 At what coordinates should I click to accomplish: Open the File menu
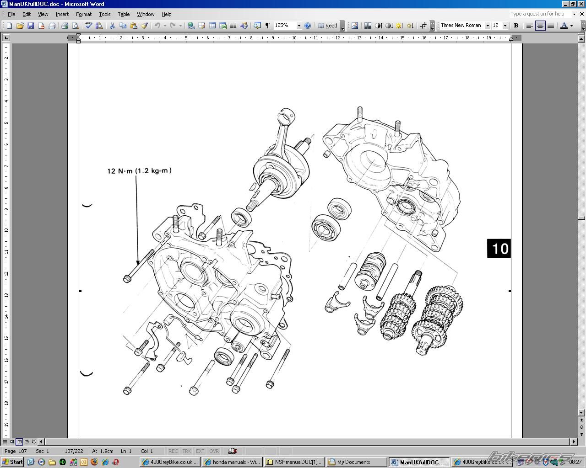click(11, 14)
